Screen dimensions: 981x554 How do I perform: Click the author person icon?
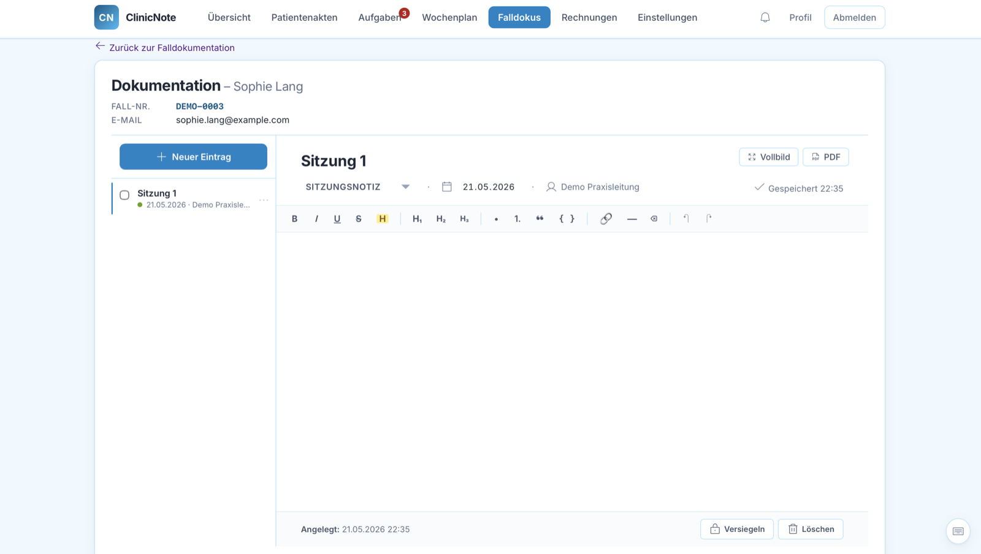551,187
